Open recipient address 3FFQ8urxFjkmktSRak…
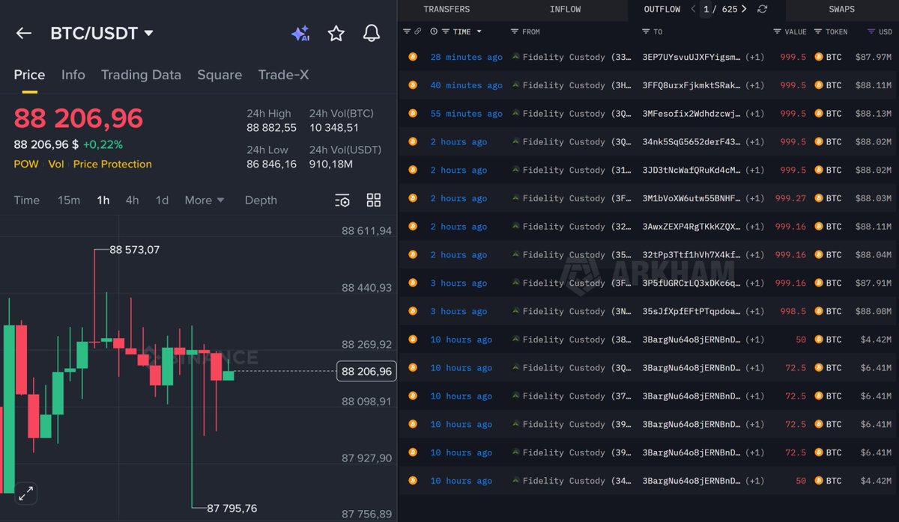 [x=691, y=85]
